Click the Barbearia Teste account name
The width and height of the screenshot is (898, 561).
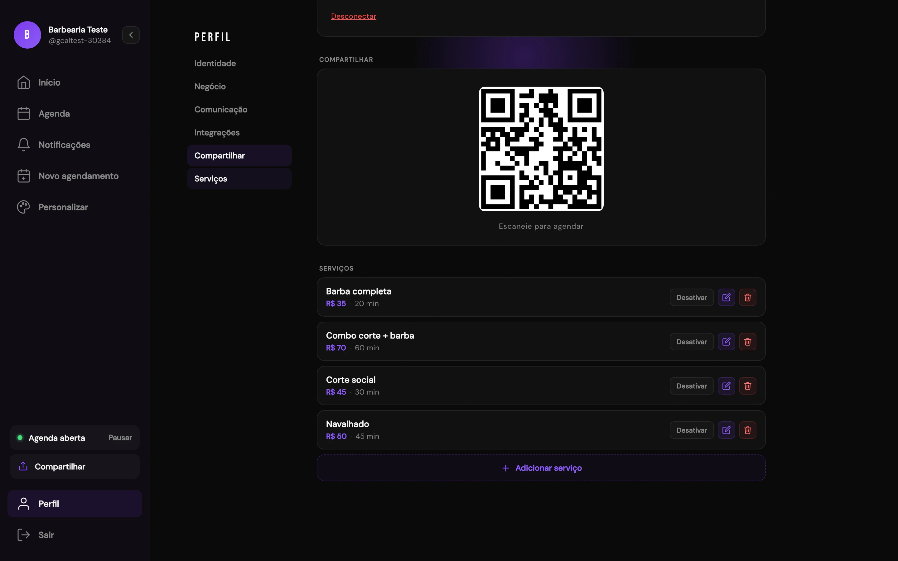coord(78,30)
